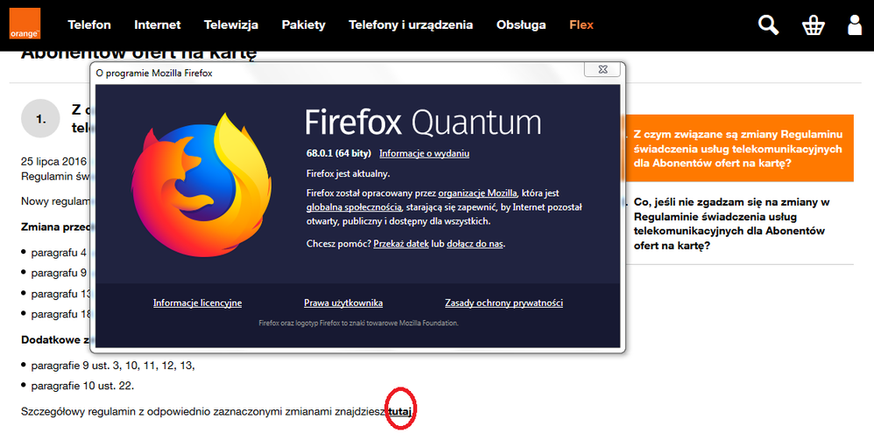Select the orange question about Regulaminu changes

737,150
